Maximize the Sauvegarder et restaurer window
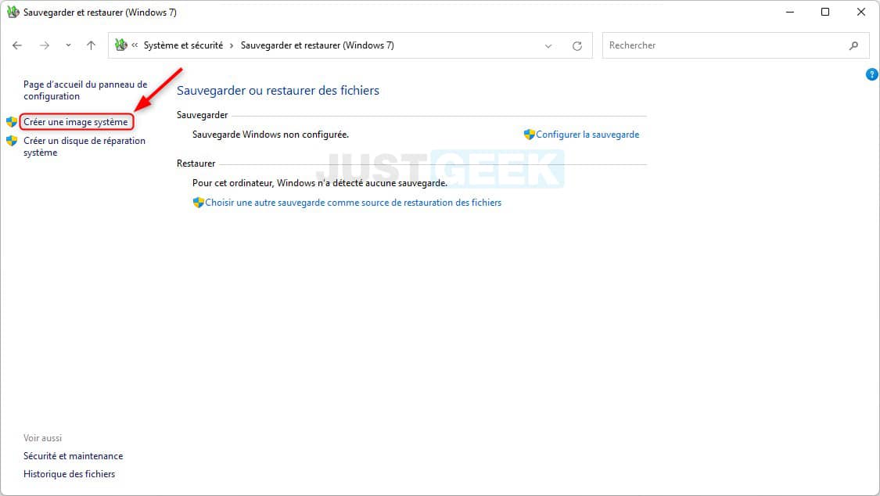Image resolution: width=880 pixels, height=496 pixels. point(825,12)
